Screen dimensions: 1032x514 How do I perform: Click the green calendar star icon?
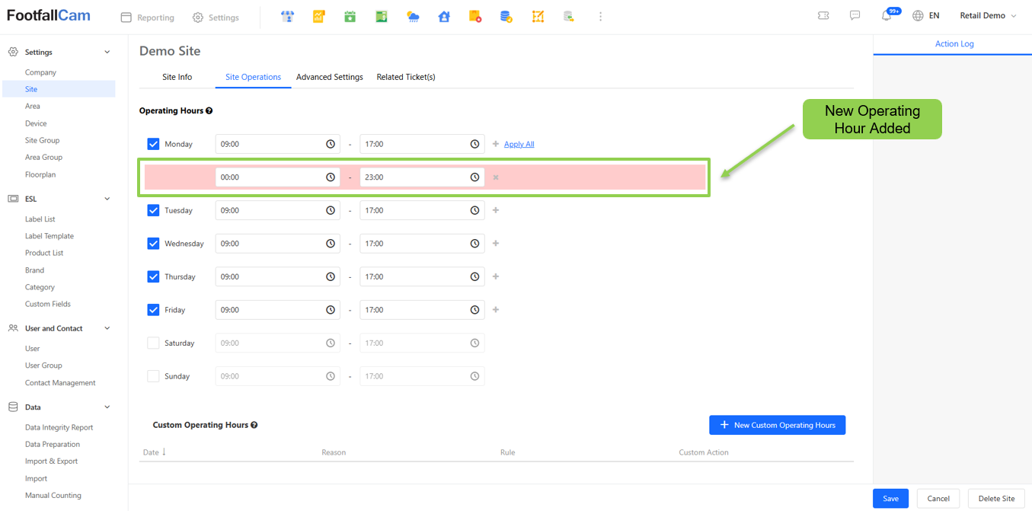(x=350, y=17)
